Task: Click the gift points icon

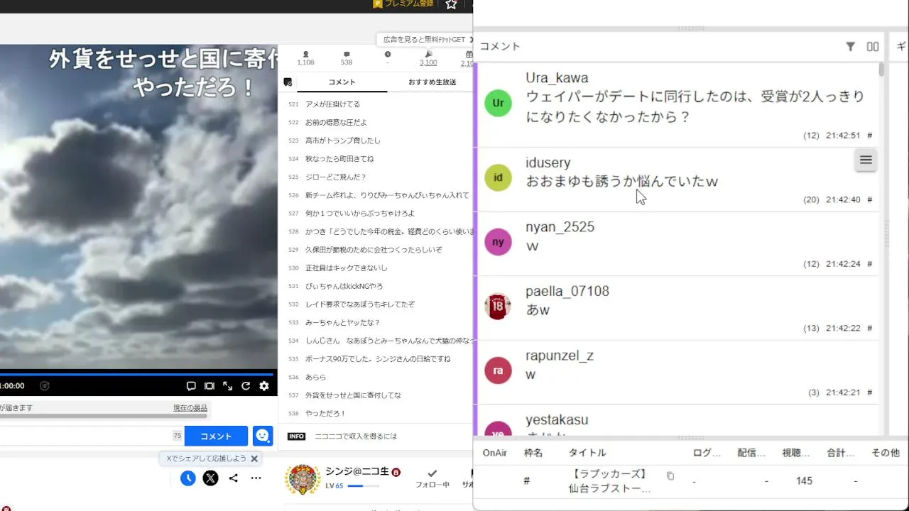Action: pos(469,54)
